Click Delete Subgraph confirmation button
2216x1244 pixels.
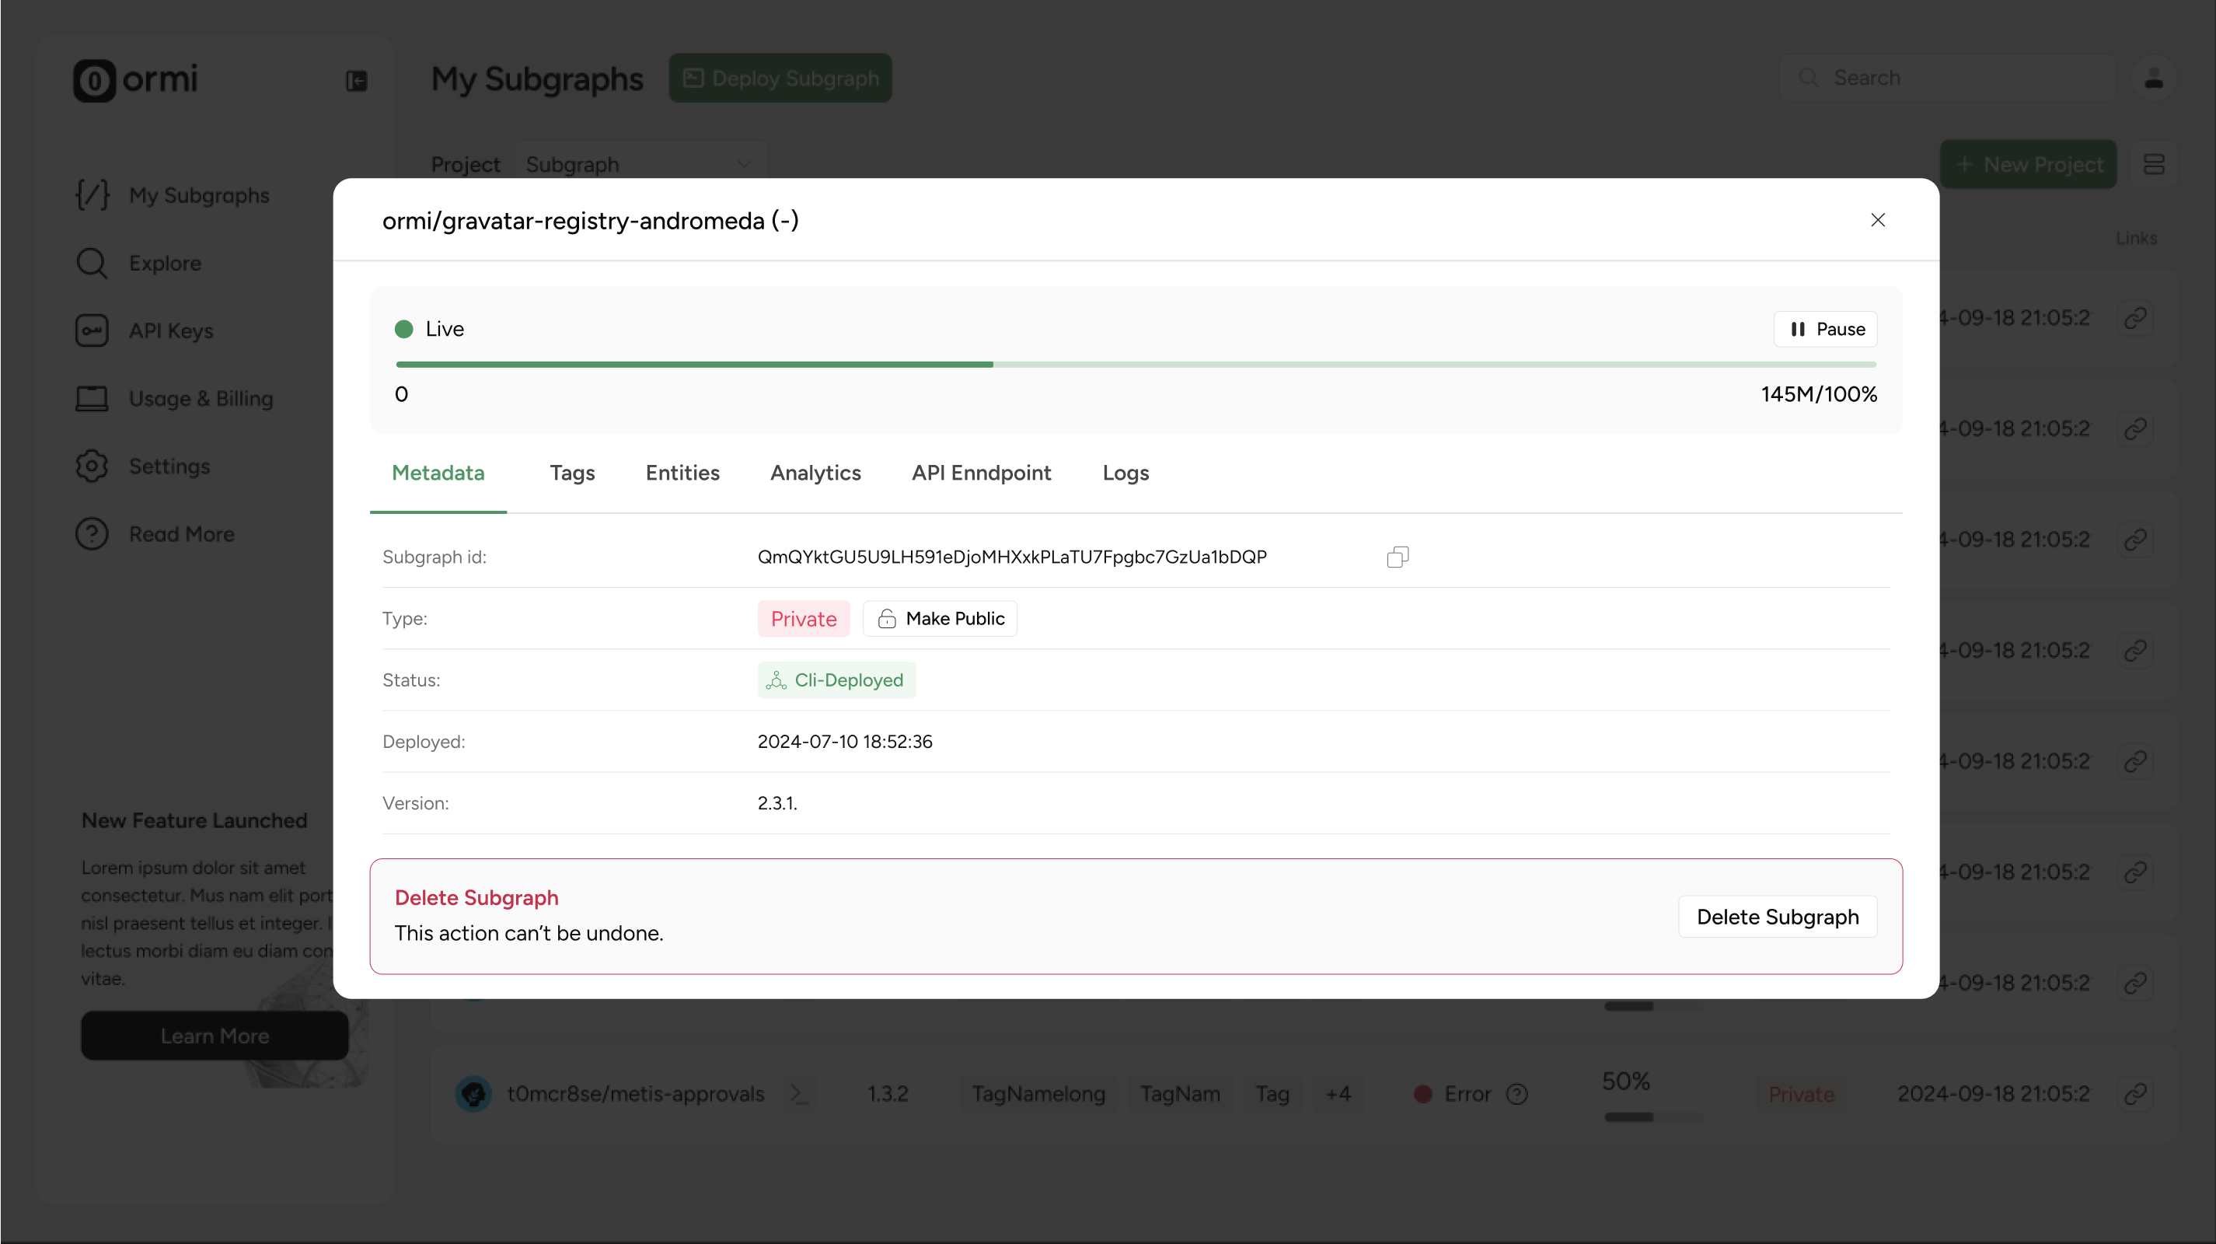click(1778, 917)
